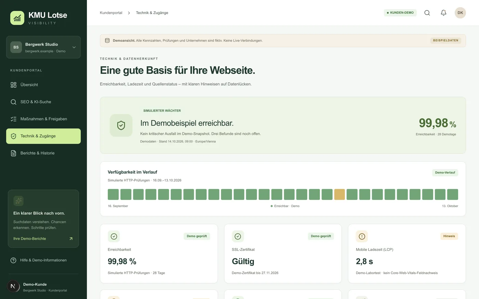Open Maßnahmen & Freigaben section
The width and height of the screenshot is (479, 299).
click(43, 119)
